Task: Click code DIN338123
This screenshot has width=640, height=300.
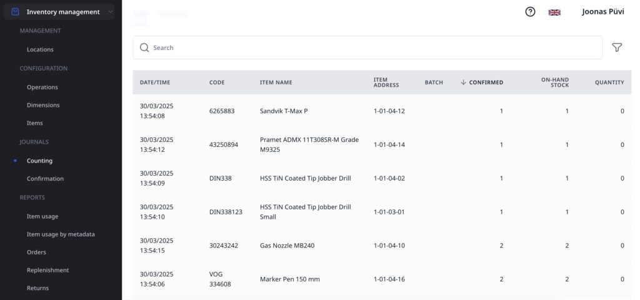Action: [226, 212]
